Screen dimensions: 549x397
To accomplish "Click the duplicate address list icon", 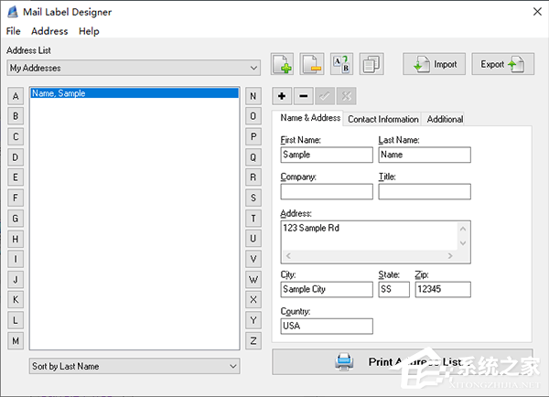I will click(x=371, y=64).
